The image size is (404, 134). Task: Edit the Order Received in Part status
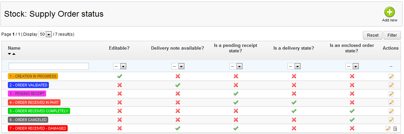pyautogui.click(x=391, y=102)
